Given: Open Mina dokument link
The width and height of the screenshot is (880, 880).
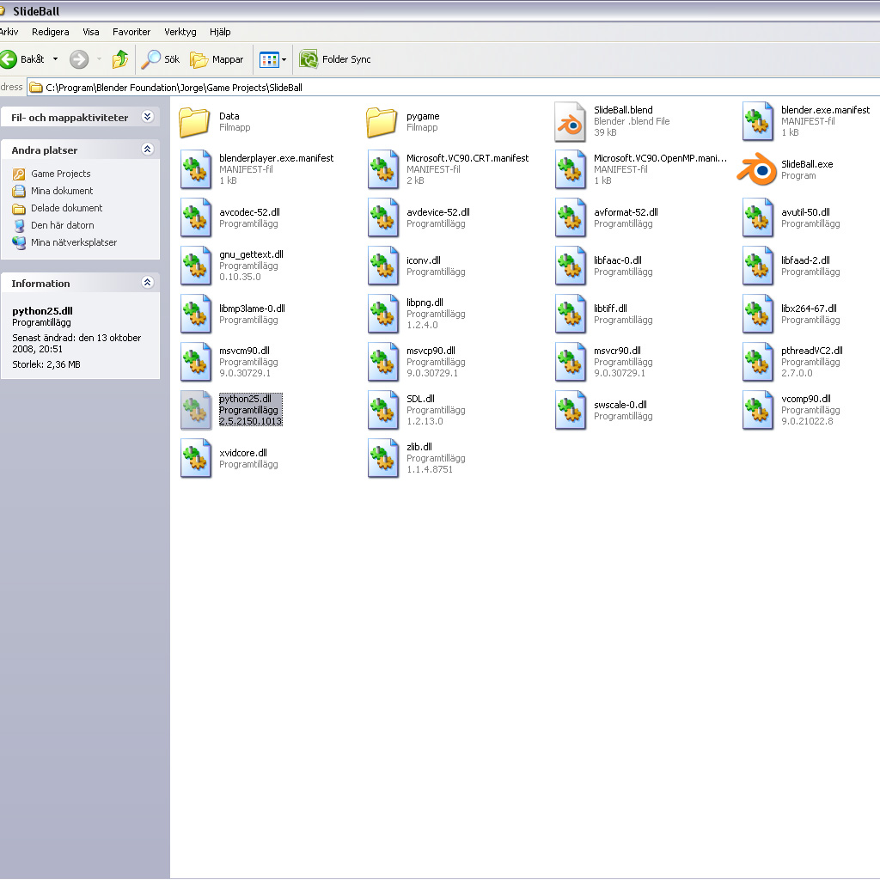Looking at the screenshot, I should [x=62, y=191].
